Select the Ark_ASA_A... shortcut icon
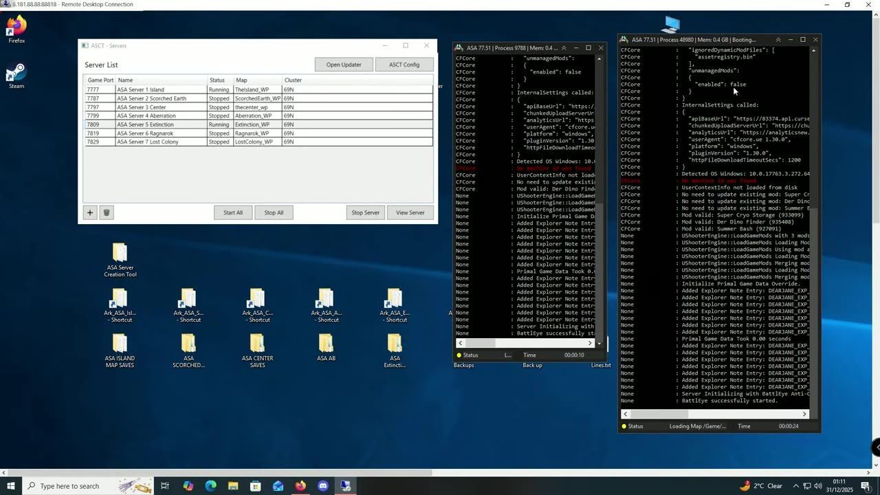Screen dimensions: 880x495 (326, 305)
